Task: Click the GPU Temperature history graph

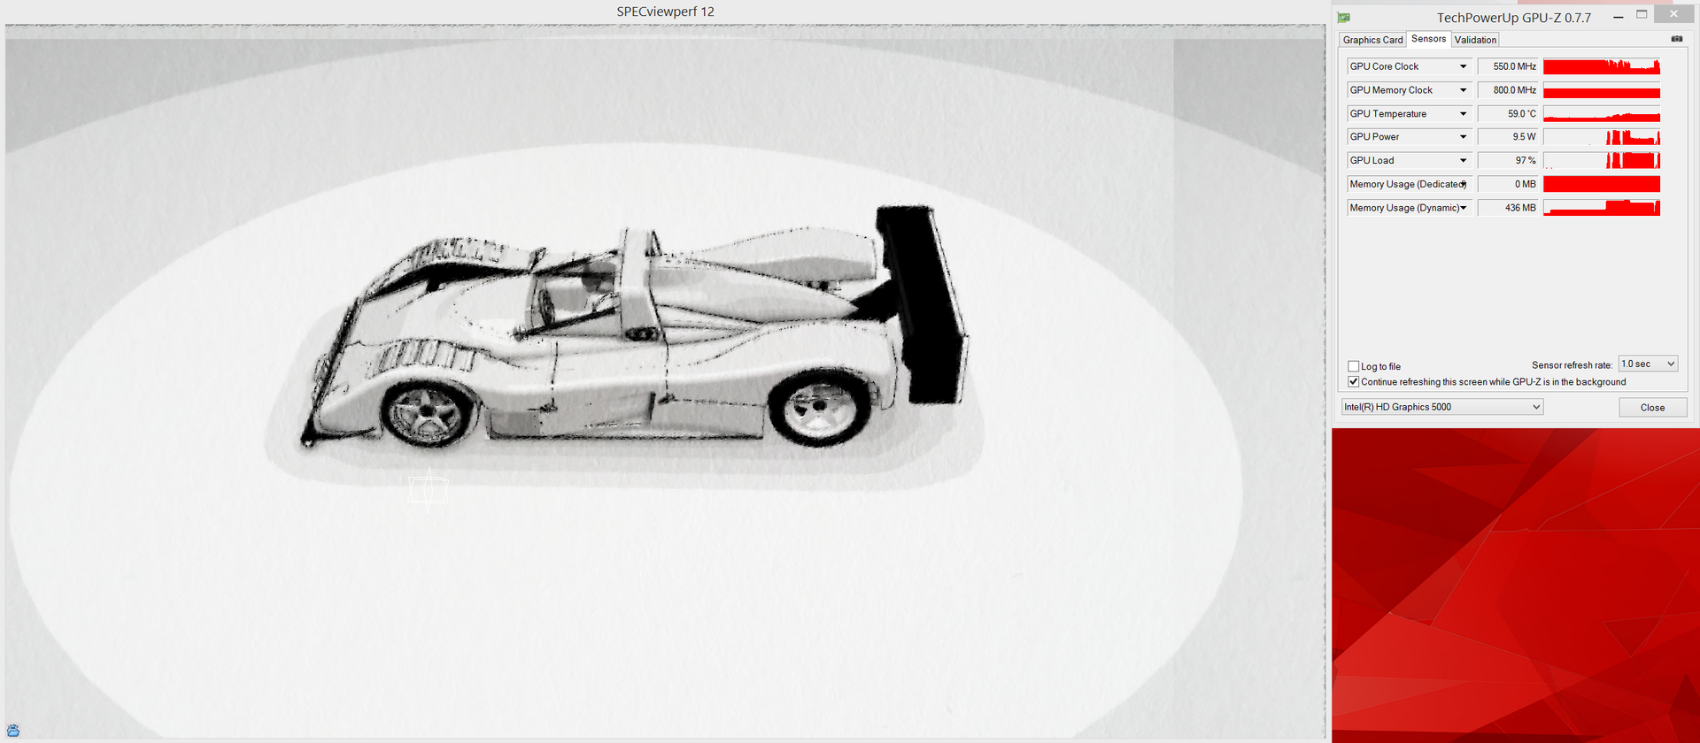Action: click(x=1602, y=114)
